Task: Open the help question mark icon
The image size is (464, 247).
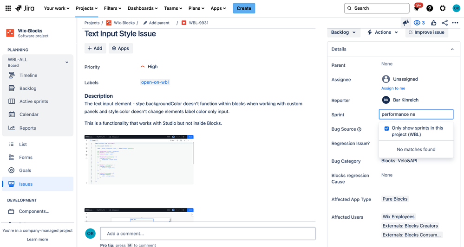Action: (x=430, y=8)
